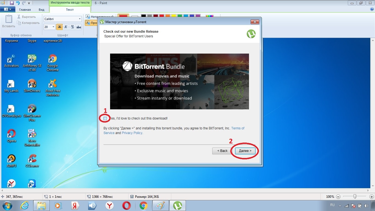375x211 pixels.
Task: Select the red Color 1 box
Action: (x=123, y=16)
